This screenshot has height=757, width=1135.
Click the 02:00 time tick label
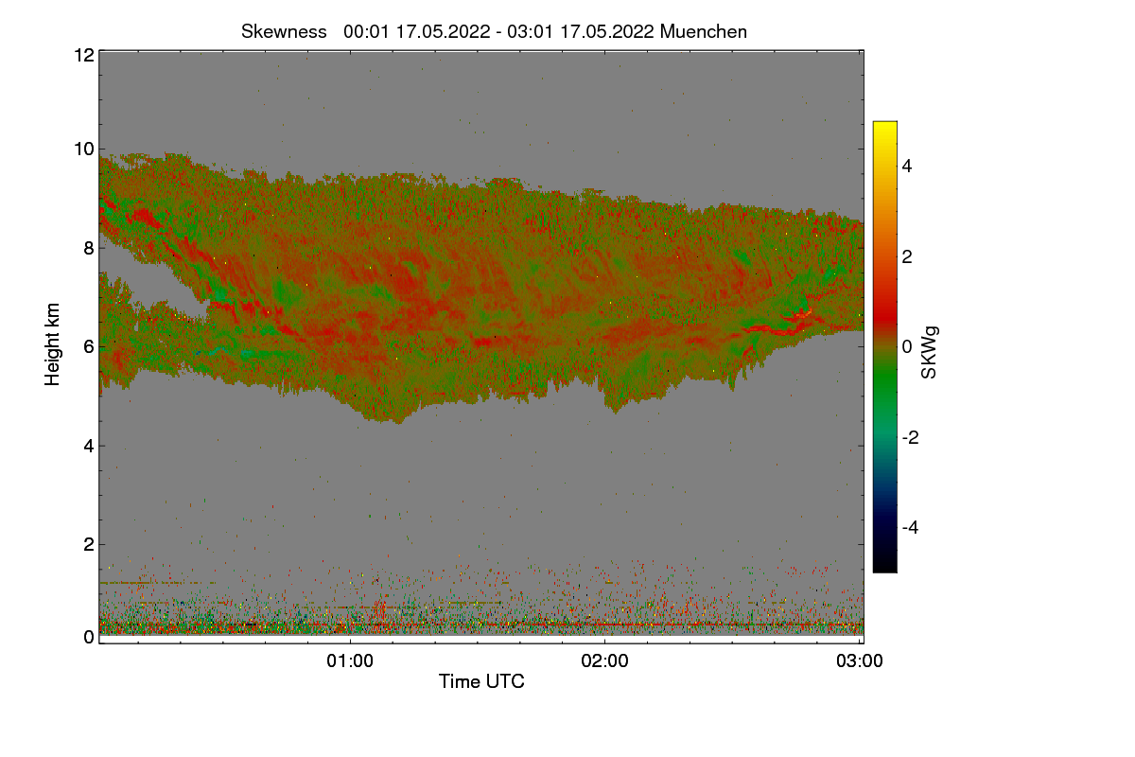[605, 661]
